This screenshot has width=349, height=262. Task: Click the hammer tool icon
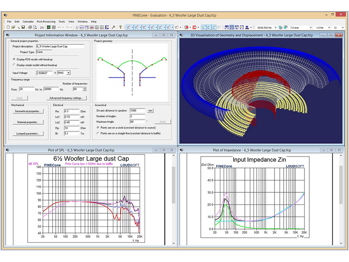113,27
